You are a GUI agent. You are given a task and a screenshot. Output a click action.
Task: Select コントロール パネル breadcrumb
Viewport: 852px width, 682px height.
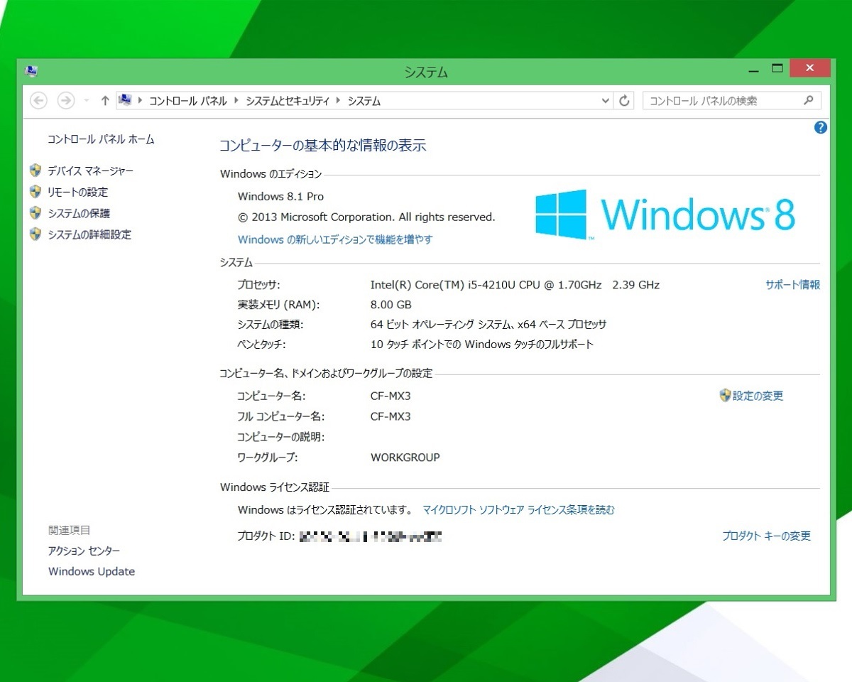pyautogui.click(x=188, y=101)
